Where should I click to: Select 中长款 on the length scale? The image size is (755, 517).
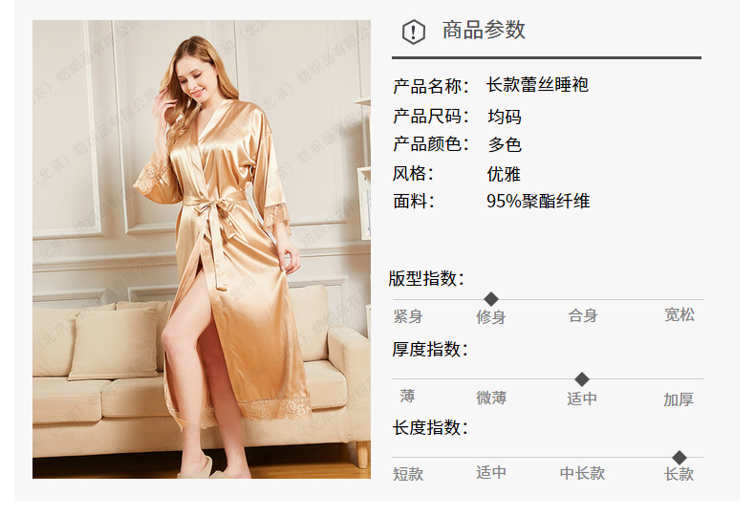pyautogui.click(x=583, y=473)
